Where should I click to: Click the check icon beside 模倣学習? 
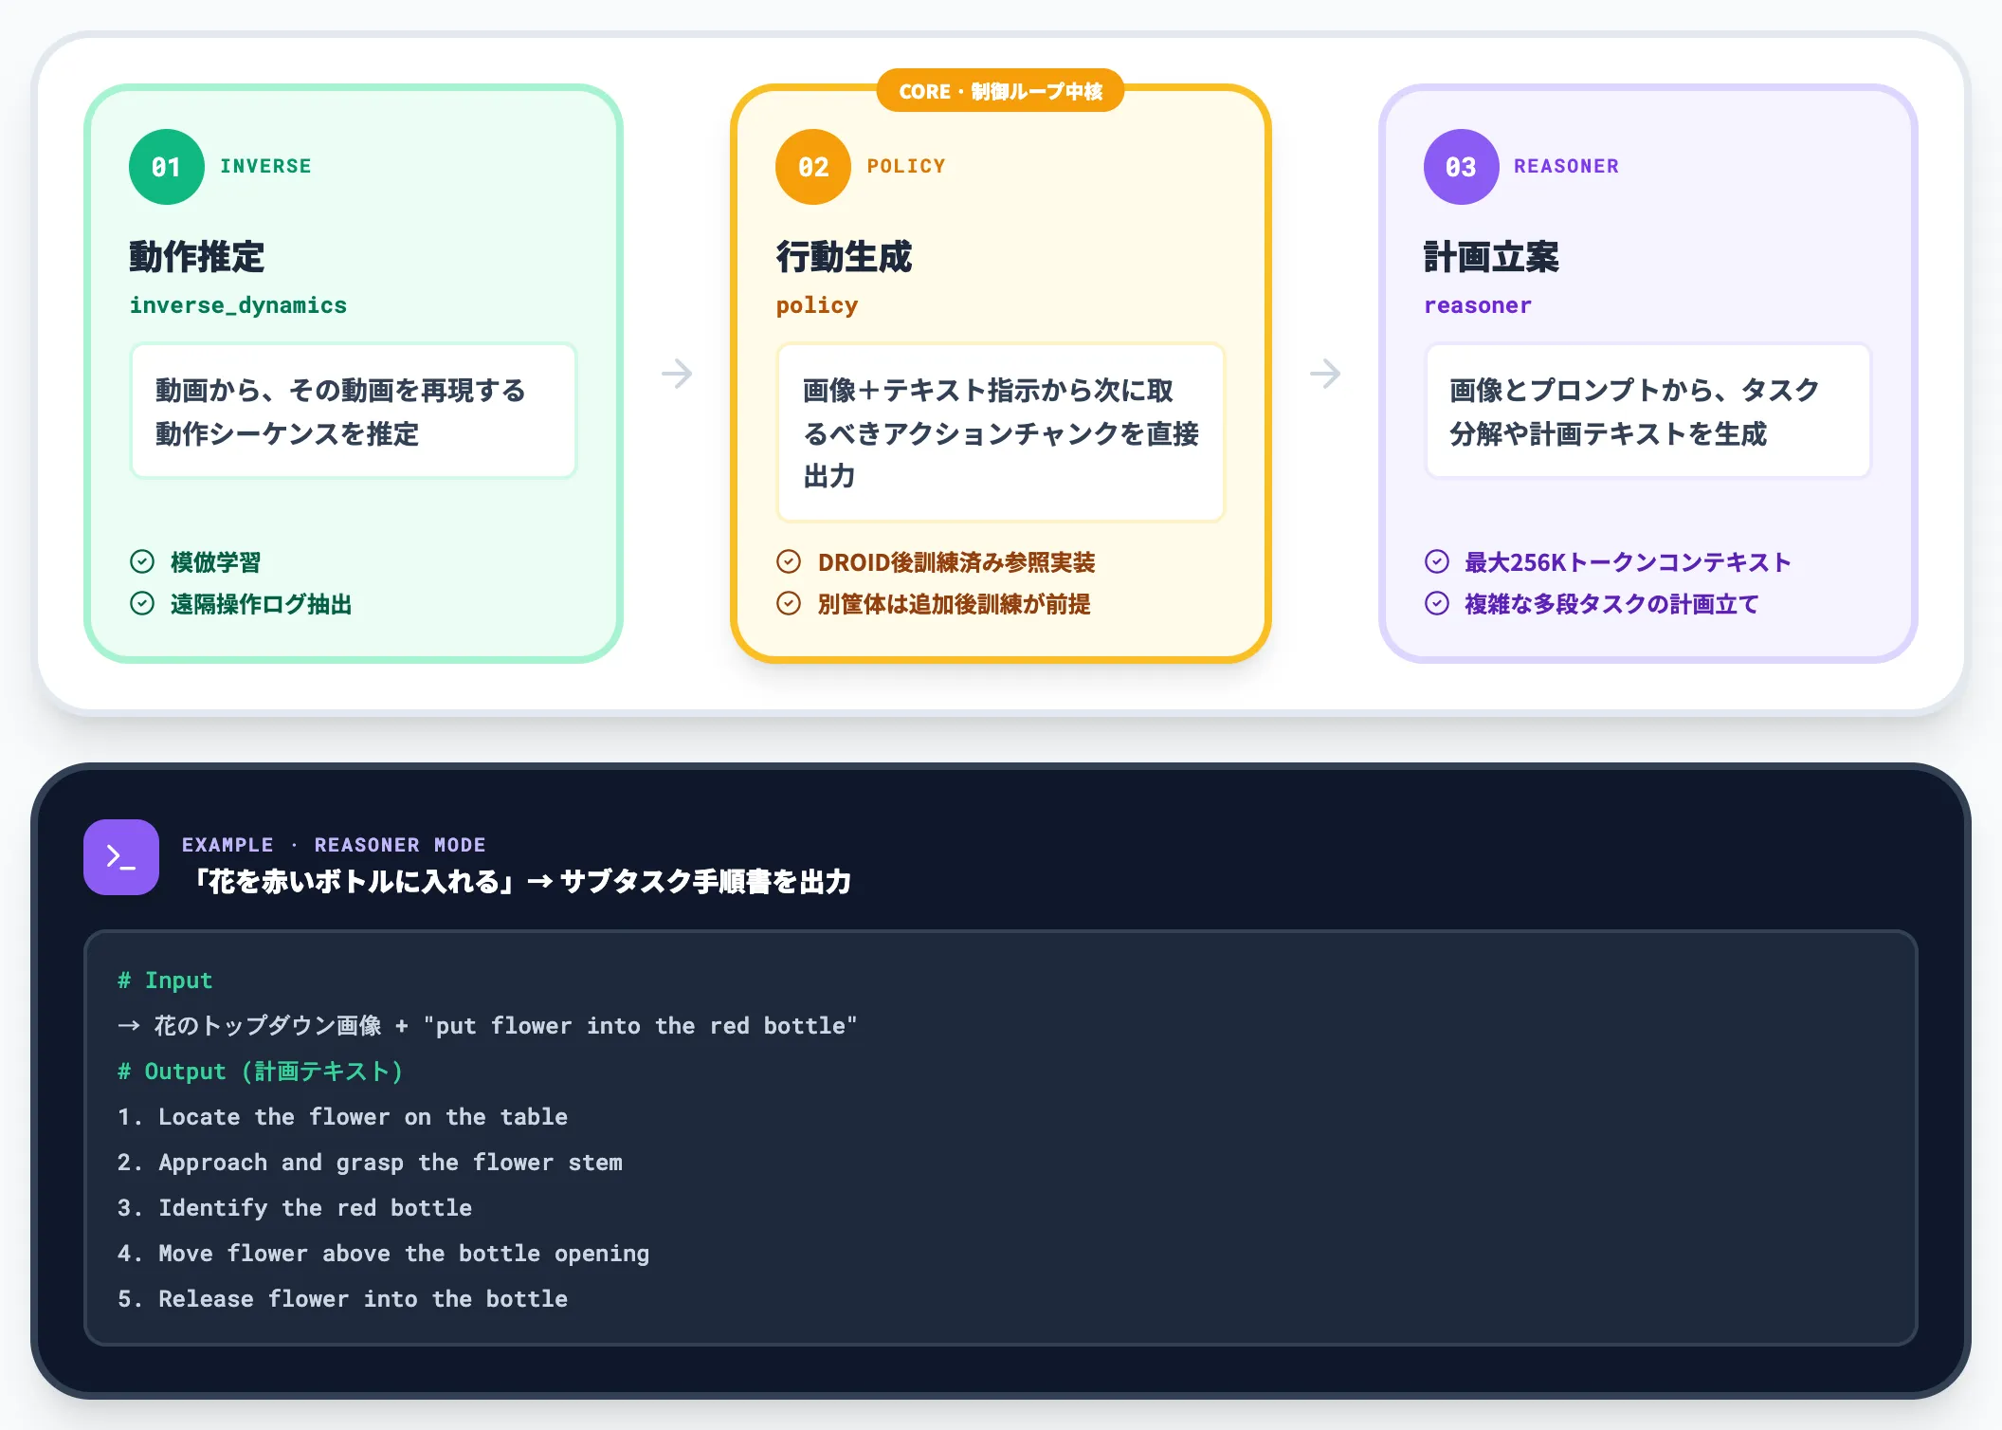click(x=142, y=561)
